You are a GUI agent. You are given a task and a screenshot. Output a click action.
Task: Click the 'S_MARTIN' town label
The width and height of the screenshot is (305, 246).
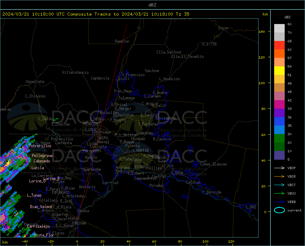(x=140, y=151)
